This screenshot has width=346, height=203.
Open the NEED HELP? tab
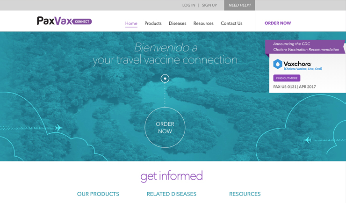(x=239, y=5)
